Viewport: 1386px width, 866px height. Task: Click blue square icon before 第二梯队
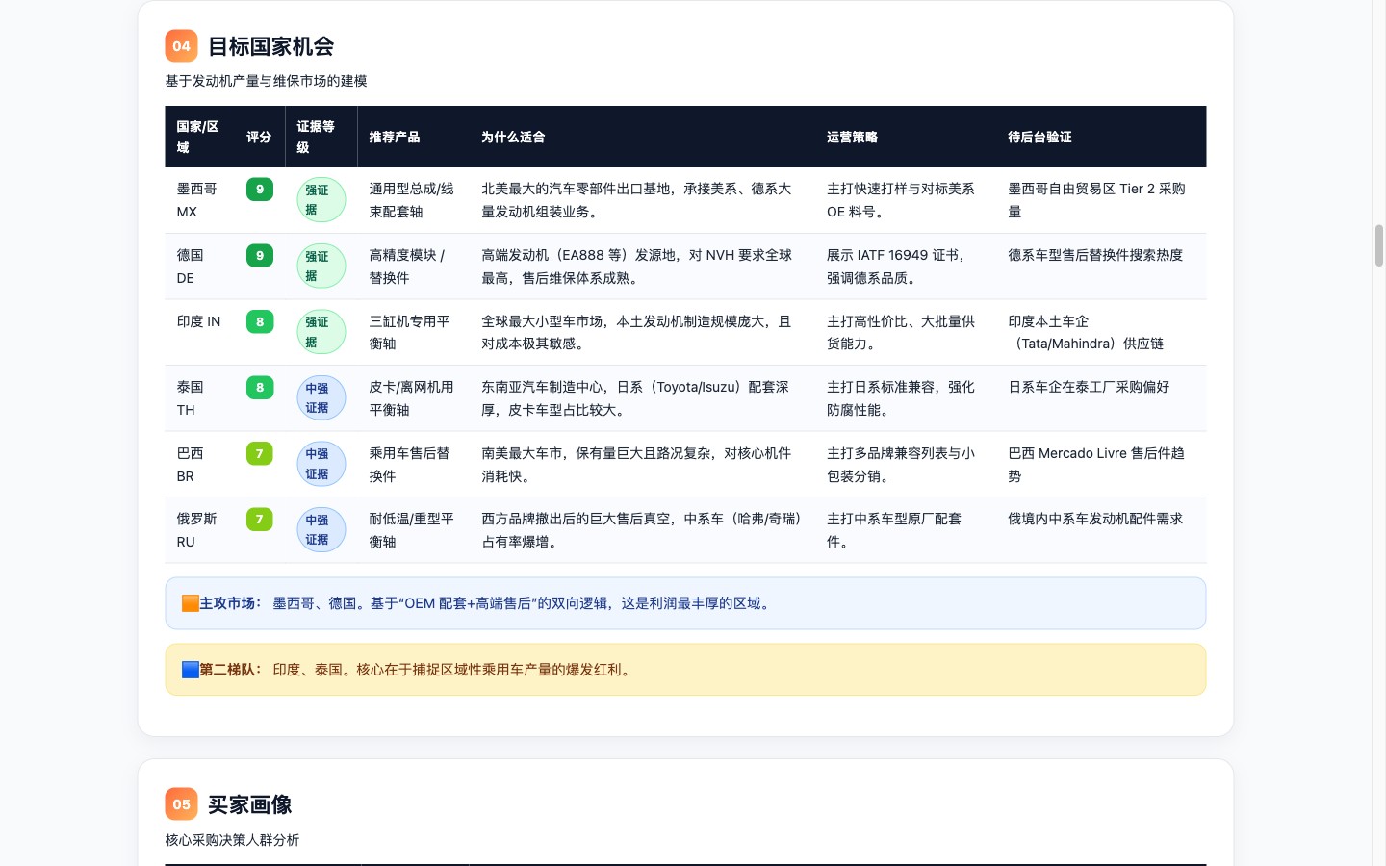coord(190,670)
